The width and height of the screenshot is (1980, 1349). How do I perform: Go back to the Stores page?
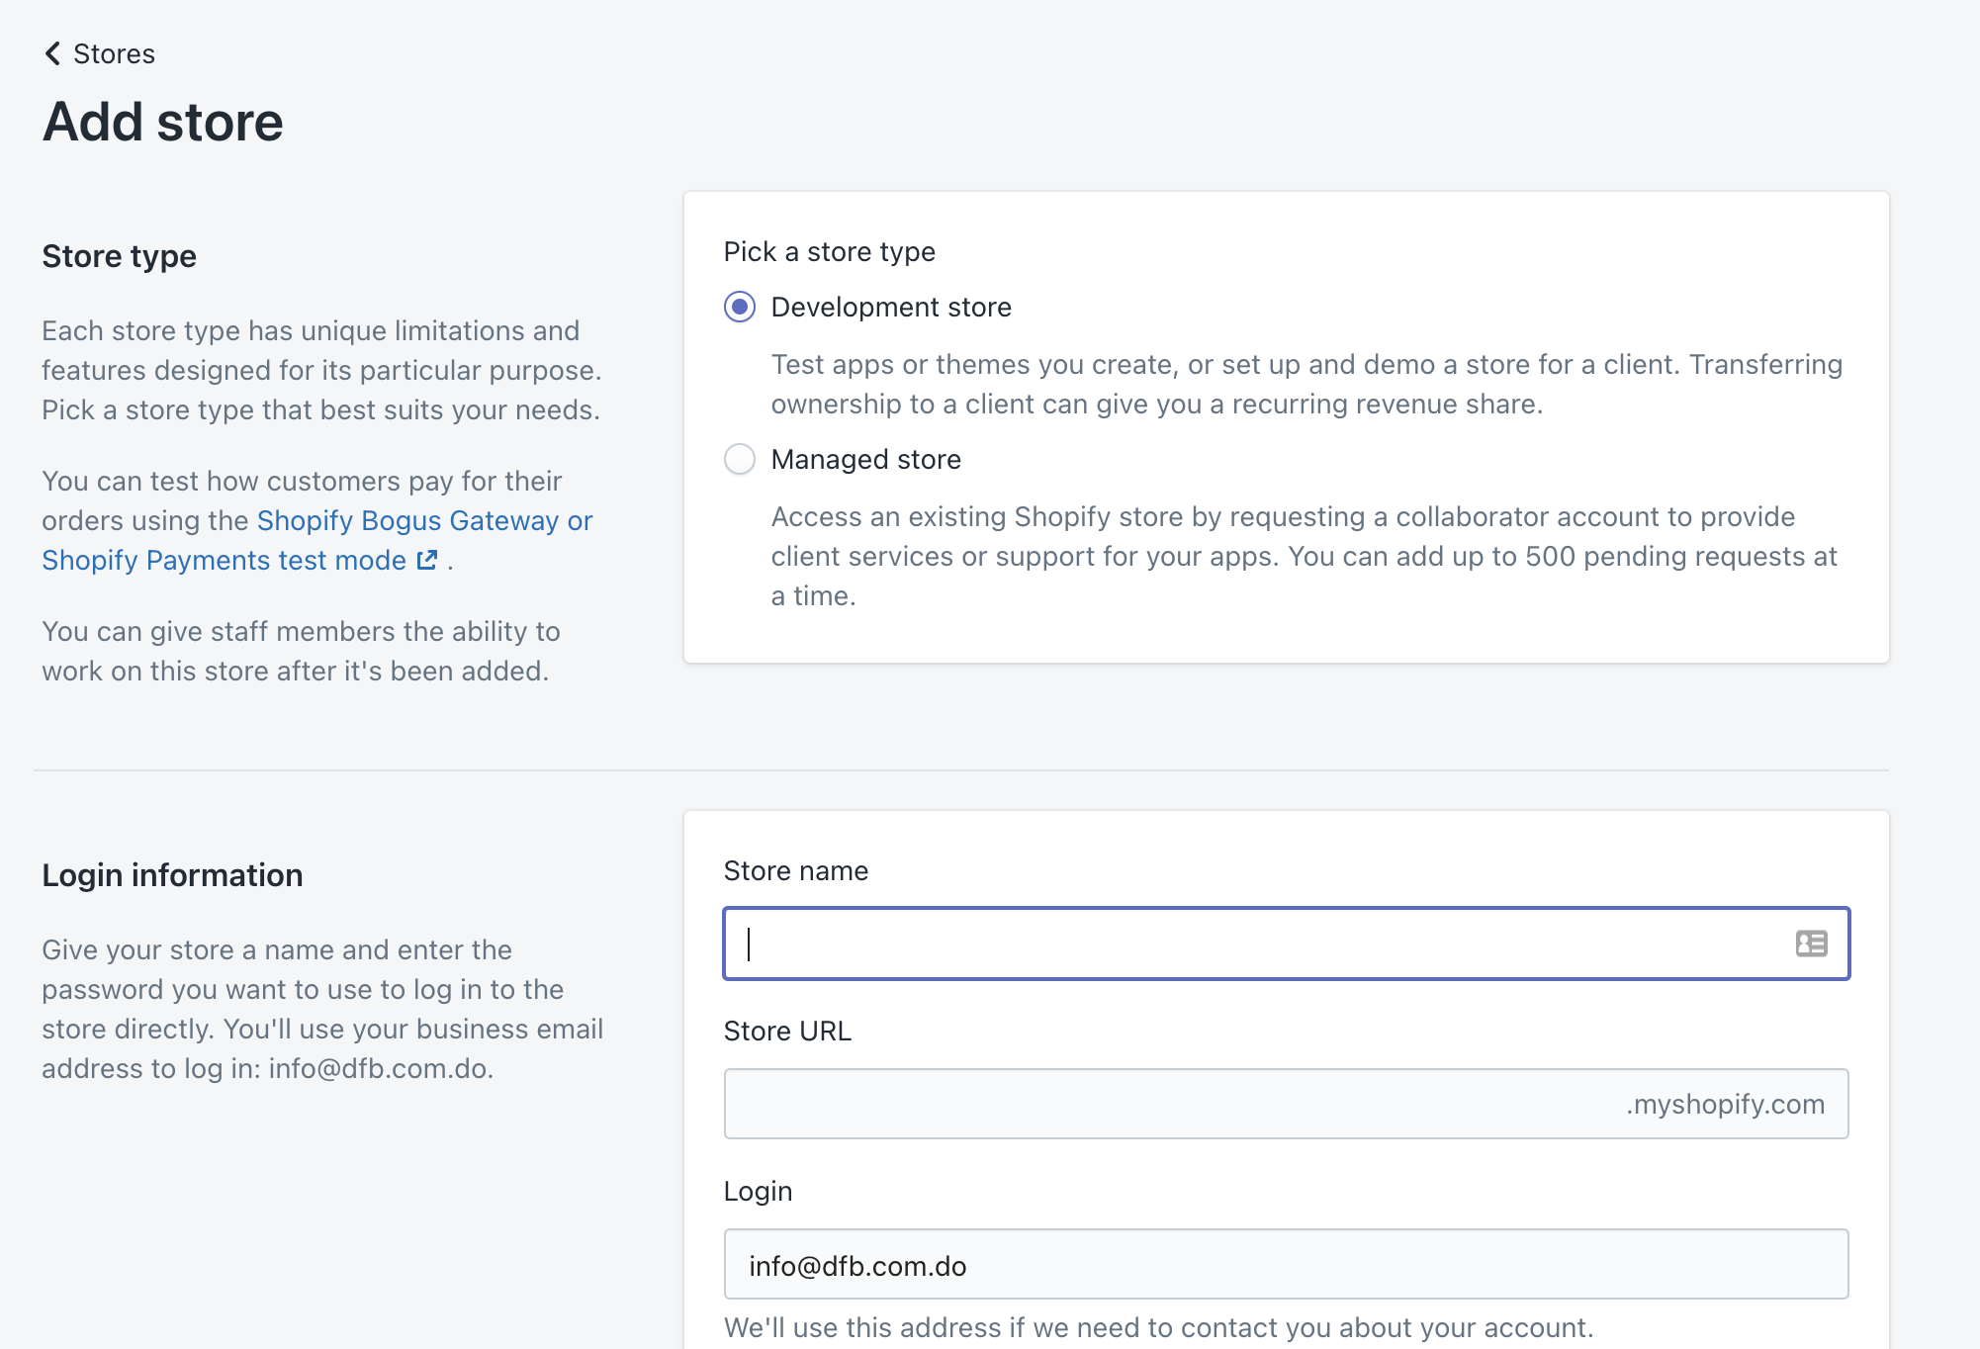[113, 53]
